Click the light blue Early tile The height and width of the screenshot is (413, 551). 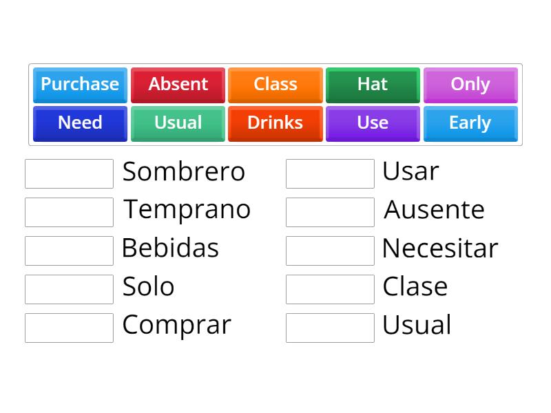tap(470, 123)
